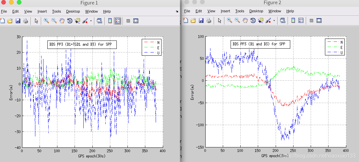Image resolution: width=359 pixels, height=162 pixels.
Task: Toggle Insert Colorbar in Figure 1 toolbar
Action: [110, 21]
